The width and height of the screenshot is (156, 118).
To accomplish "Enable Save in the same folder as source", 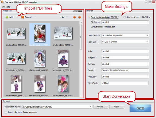I will tap(6, 112).
